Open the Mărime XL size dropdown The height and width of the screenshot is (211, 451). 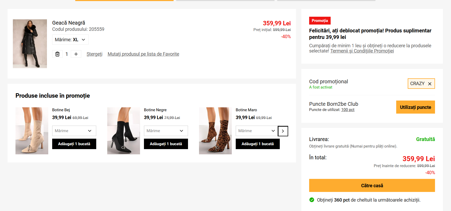coord(70,40)
